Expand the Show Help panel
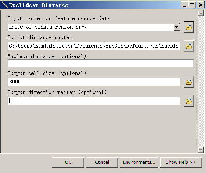This screenshot has width=206, height=173. pos(181,162)
